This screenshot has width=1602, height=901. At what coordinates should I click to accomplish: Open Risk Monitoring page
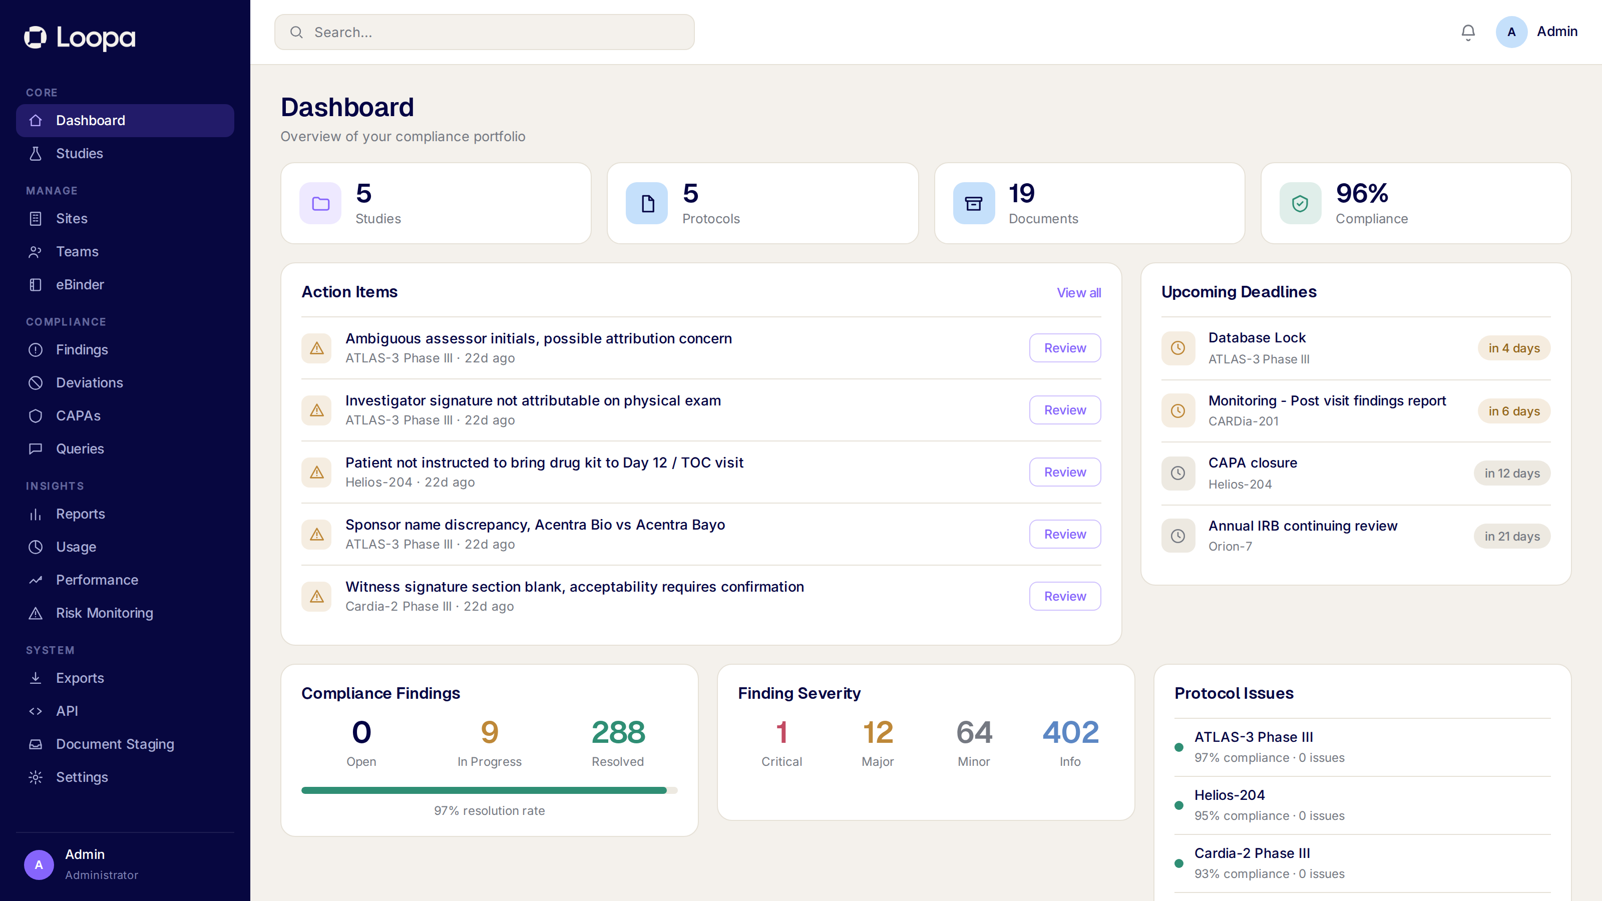coord(125,613)
